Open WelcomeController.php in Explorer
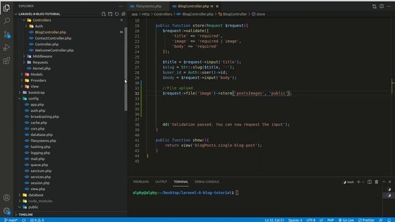Image resolution: width=395 pixels, height=222 pixels. click(x=54, y=51)
